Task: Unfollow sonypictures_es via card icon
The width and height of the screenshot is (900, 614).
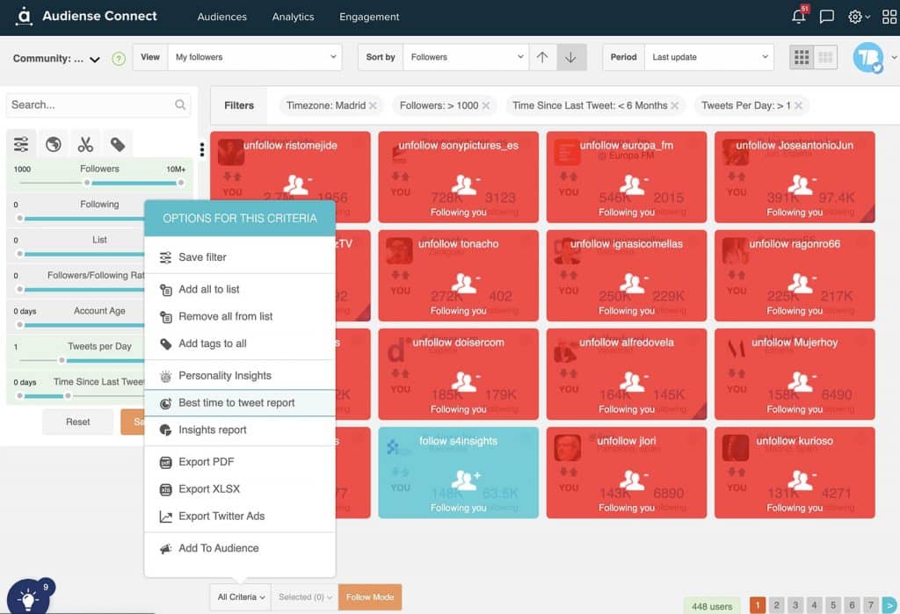Action: (x=466, y=184)
